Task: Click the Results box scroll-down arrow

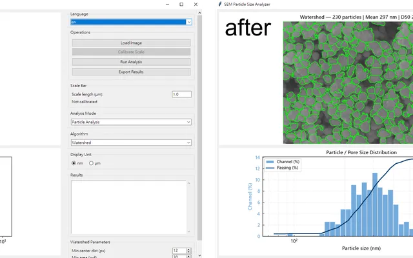Action: (x=188, y=232)
